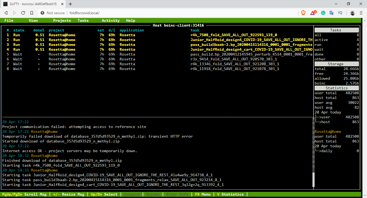Click the 'Starting task r4k_7508_fold' log line
The image size is (367, 198).
click(x=61, y=165)
